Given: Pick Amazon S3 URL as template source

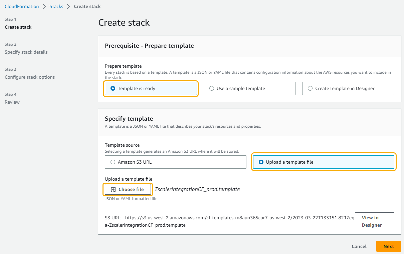Looking at the screenshot, I should coord(113,162).
